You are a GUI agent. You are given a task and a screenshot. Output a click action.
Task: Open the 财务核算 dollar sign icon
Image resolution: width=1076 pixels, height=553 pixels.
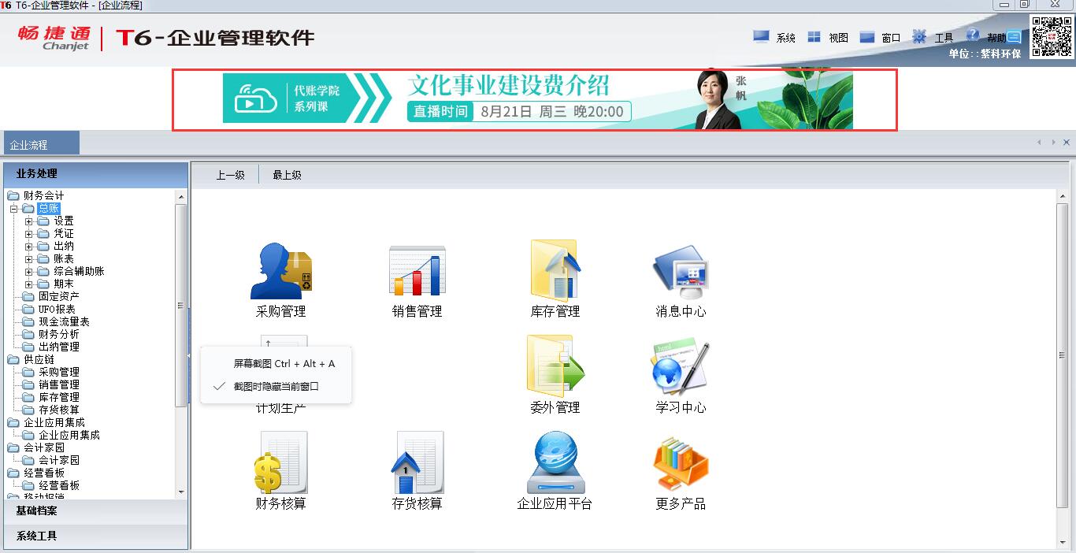point(281,462)
